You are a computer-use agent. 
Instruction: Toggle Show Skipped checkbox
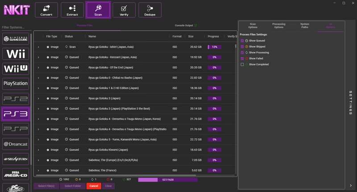pos(242,47)
